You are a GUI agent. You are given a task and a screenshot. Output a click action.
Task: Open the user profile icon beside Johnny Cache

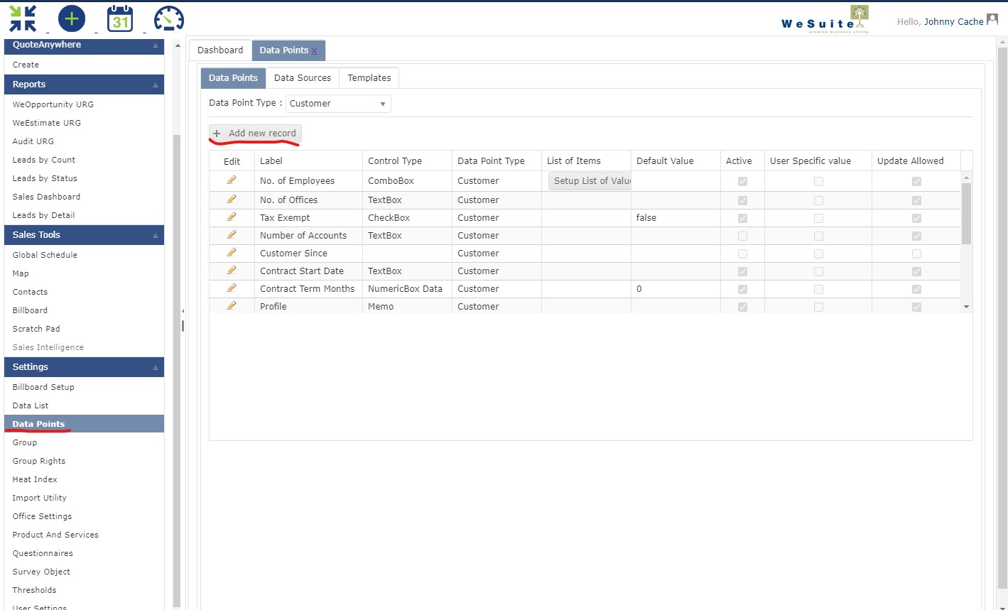[994, 20]
